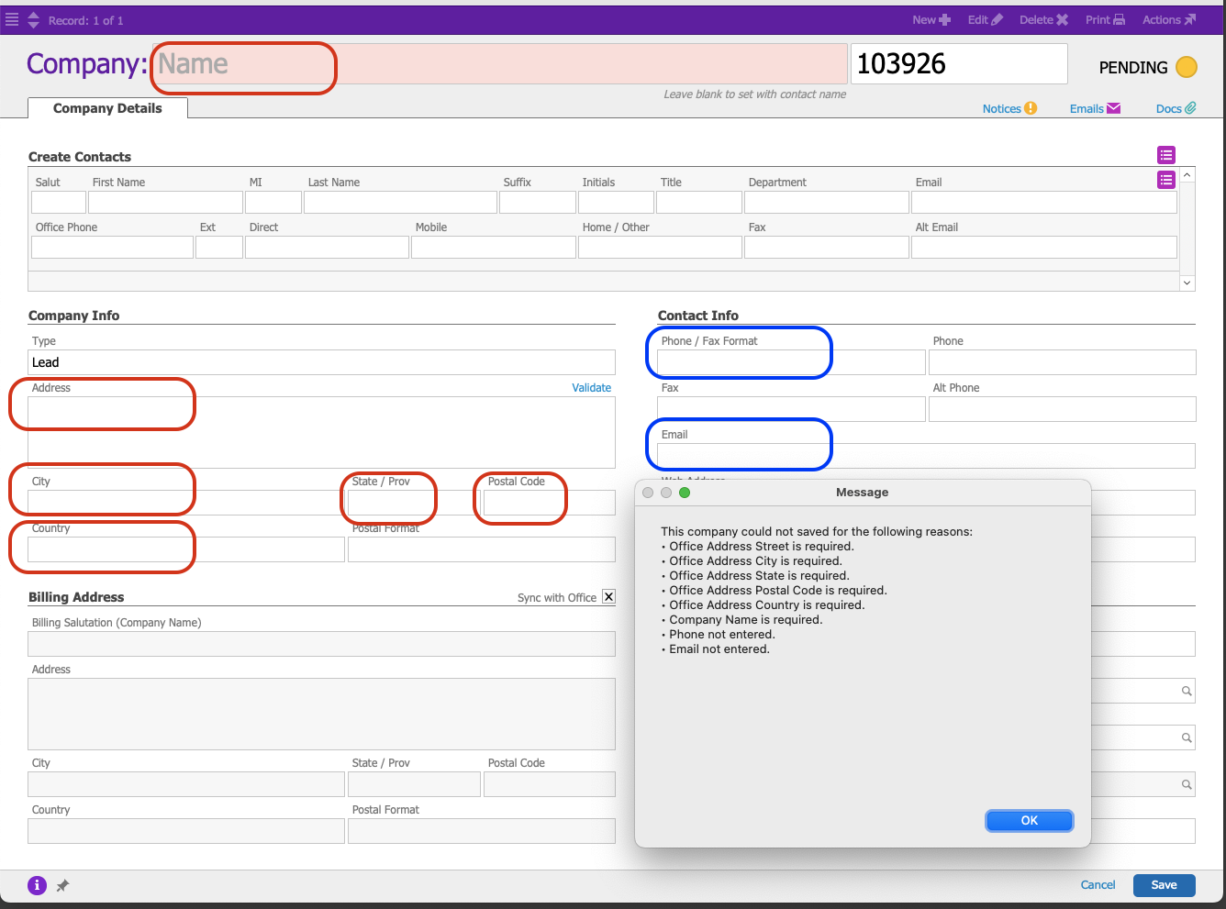Click the Billing Salutation (Company Name) field

[x=322, y=644]
